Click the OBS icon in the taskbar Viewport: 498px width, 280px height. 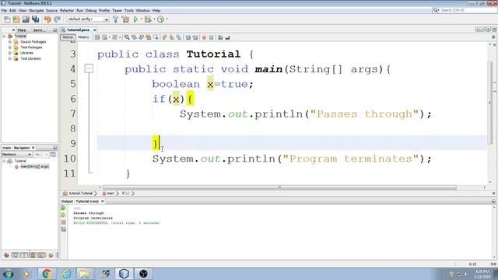[x=143, y=274]
